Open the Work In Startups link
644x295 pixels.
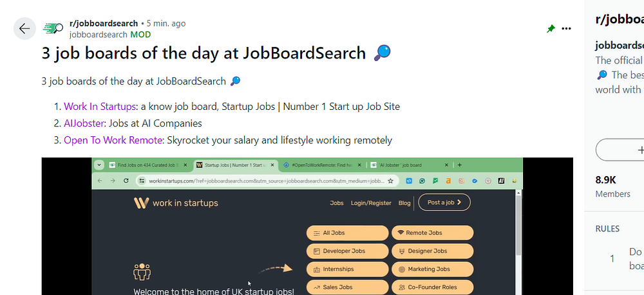pyautogui.click(x=100, y=107)
